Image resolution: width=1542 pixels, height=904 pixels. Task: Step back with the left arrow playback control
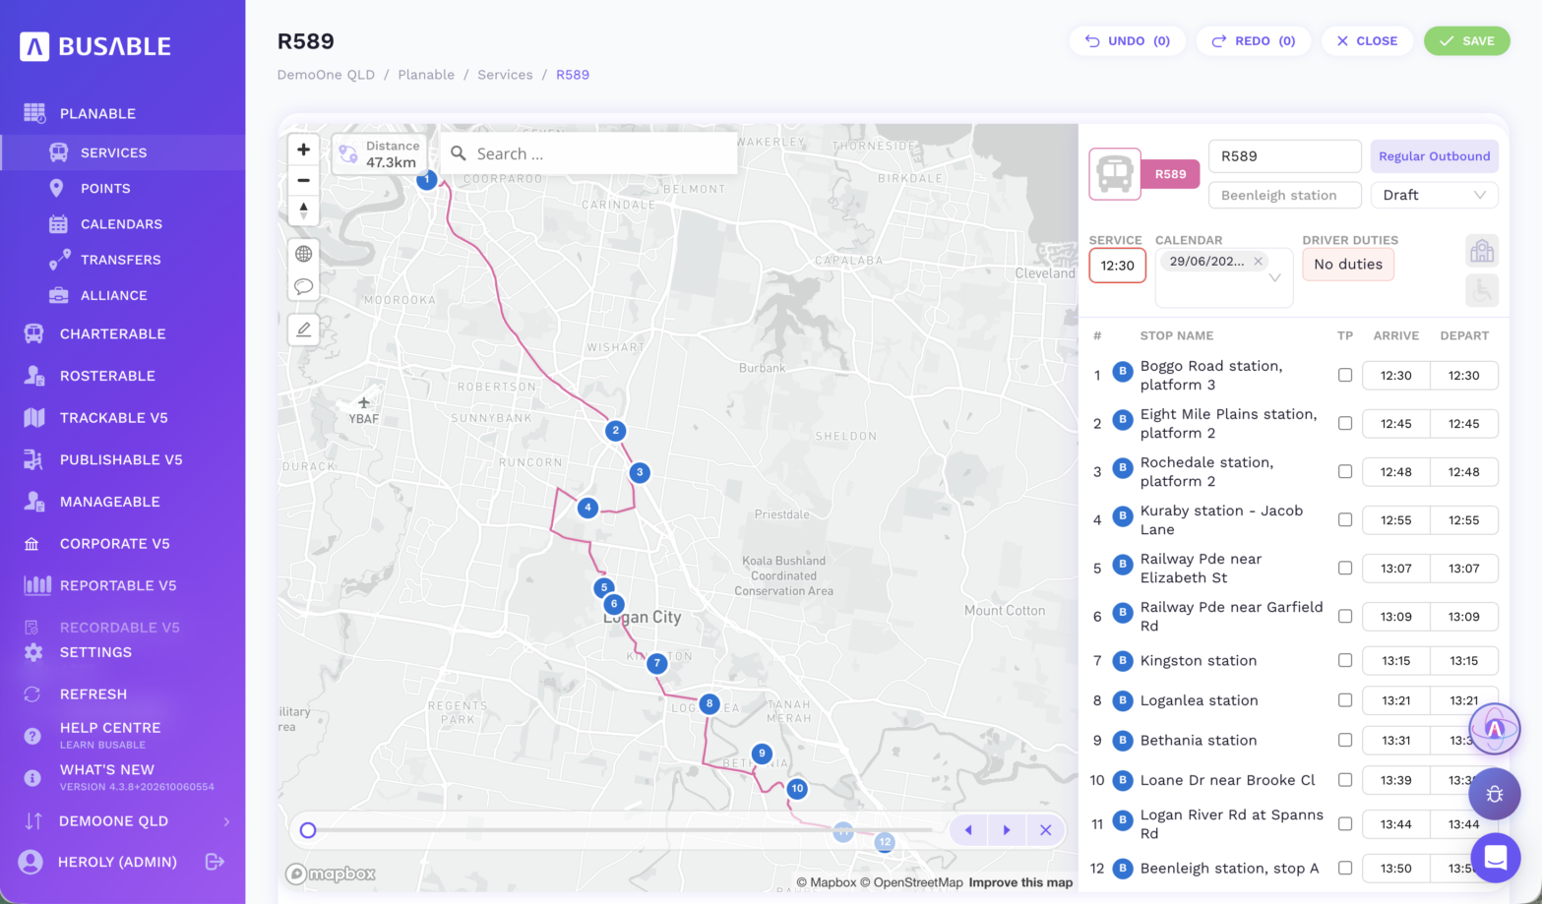pos(968,830)
